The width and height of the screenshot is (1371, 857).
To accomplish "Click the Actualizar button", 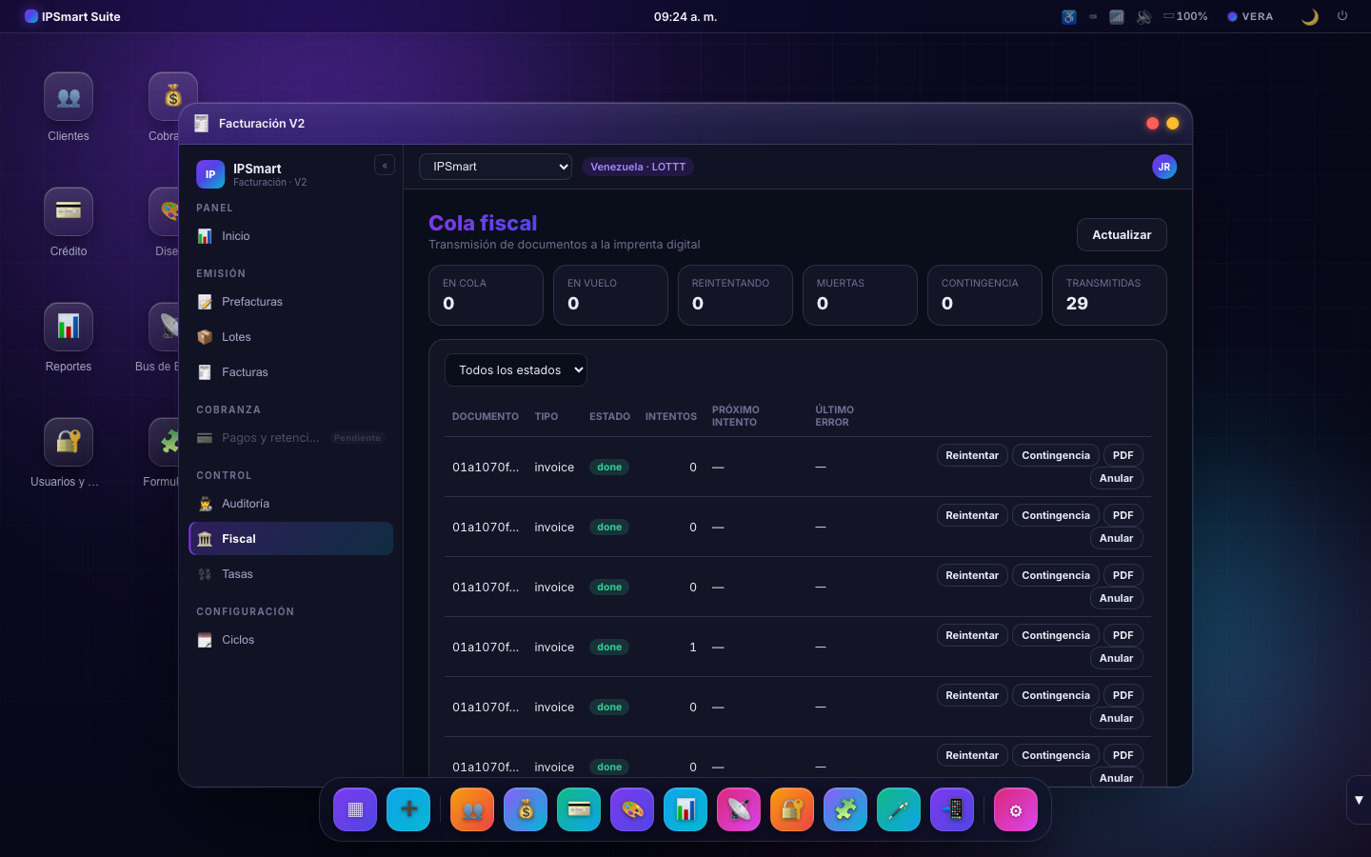I will pos(1122,235).
